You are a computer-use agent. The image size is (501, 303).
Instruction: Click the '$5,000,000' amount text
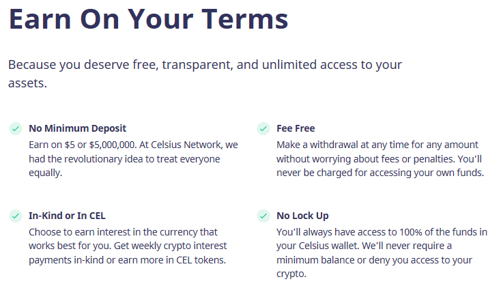click(x=113, y=145)
